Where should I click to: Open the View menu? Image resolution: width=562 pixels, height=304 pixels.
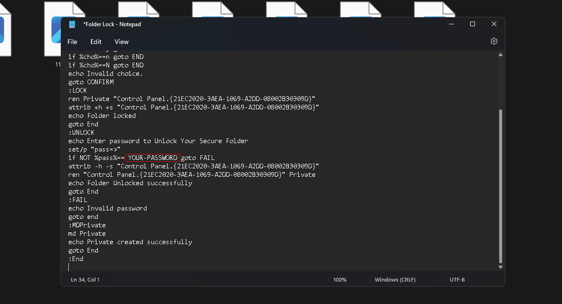[x=121, y=42]
